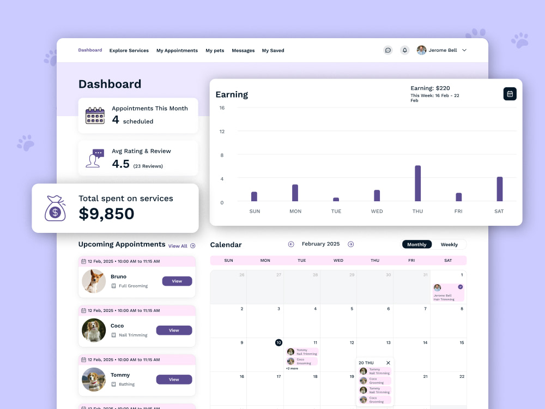Viewport: 545px width, 409px height.
Task: Click the Full Grooming service icon
Action: pos(114,286)
